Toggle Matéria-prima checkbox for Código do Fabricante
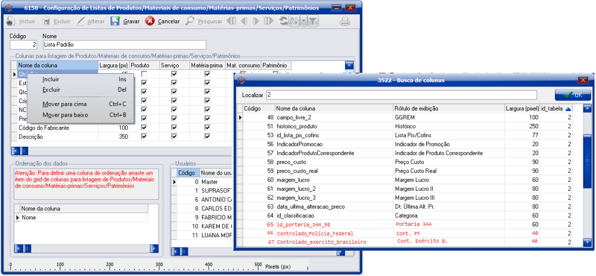 (x=207, y=128)
